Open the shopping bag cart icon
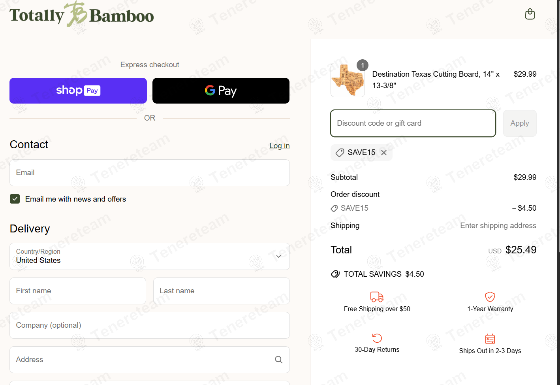Image resolution: width=560 pixels, height=385 pixels. 530,14
